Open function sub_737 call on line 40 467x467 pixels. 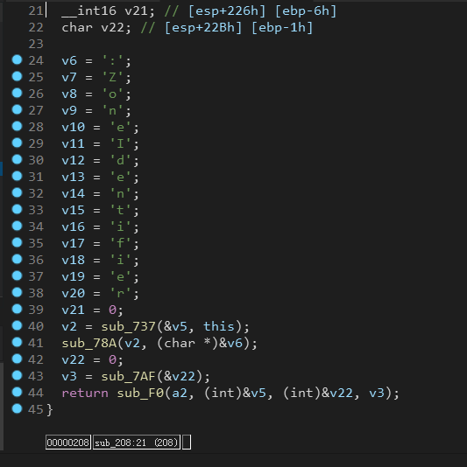[x=128, y=327]
